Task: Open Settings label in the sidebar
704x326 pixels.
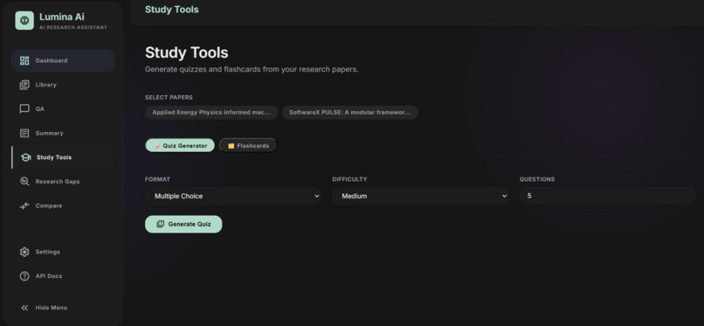Action: pos(47,252)
